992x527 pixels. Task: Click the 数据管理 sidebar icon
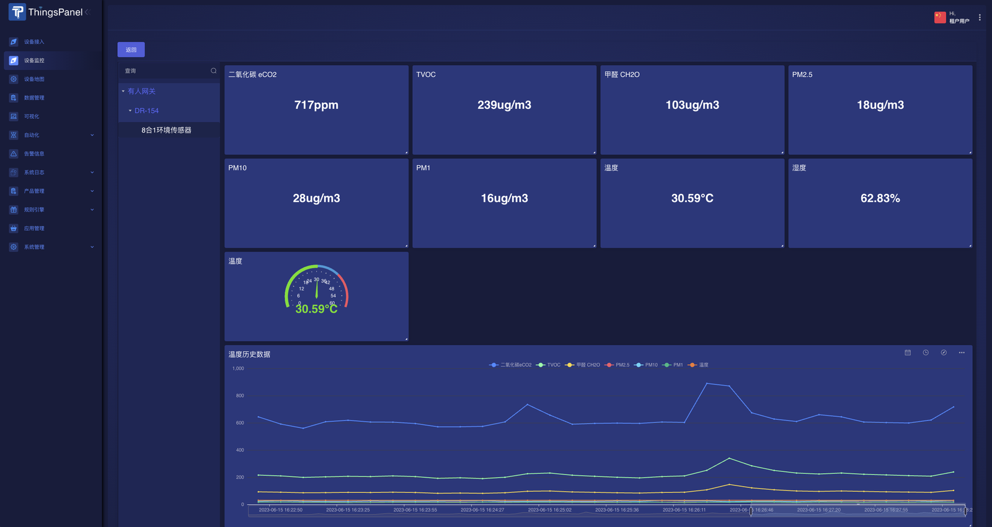coord(14,97)
